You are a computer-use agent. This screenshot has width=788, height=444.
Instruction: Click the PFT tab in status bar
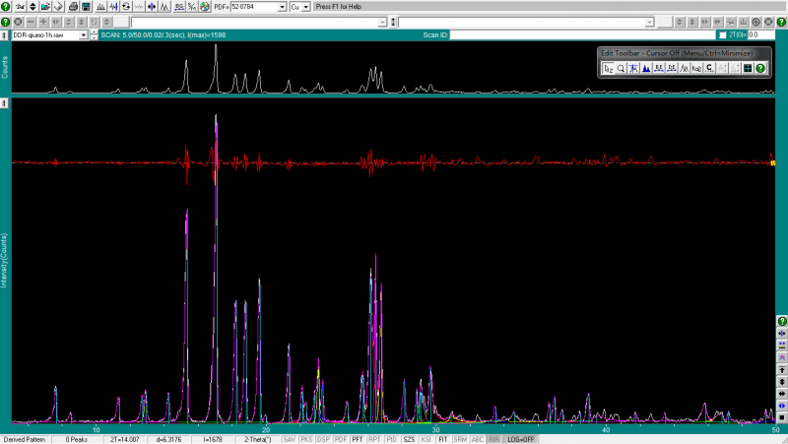[x=358, y=439]
